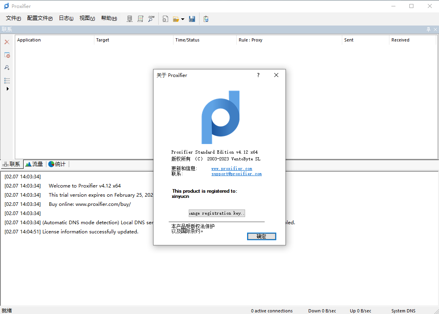The height and width of the screenshot is (314, 439).
Task: Click the ? help button in About dialog
Action: pyautogui.click(x=258, y=75)
